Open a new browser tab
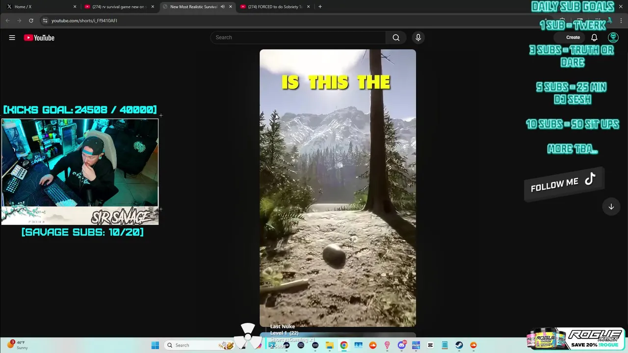The image size is (628, 353). [320, 6]
